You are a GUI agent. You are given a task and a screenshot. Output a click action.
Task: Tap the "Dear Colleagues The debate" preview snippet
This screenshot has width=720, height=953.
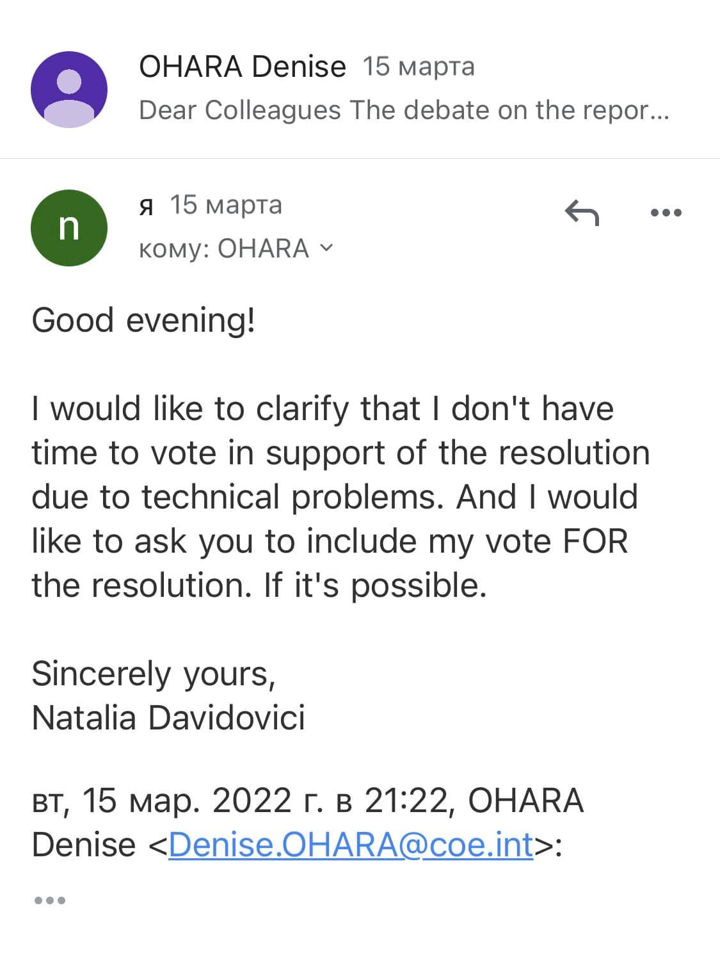point(404,110)
